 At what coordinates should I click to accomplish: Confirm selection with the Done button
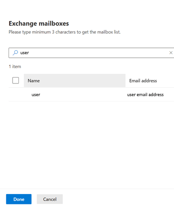[19, 199]
